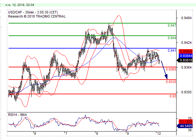Click the red 0.9365 support label

click(x=171, y=69)
